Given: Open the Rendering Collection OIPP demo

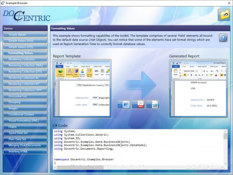Looking at the screenshot, I should click(x=25, y=90).
